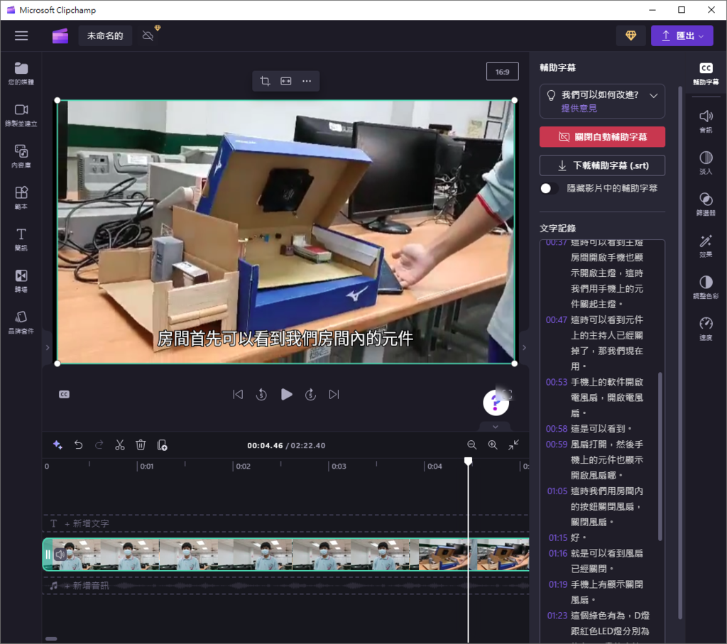Open the 匯出 export dropdown

click(682, 36)
